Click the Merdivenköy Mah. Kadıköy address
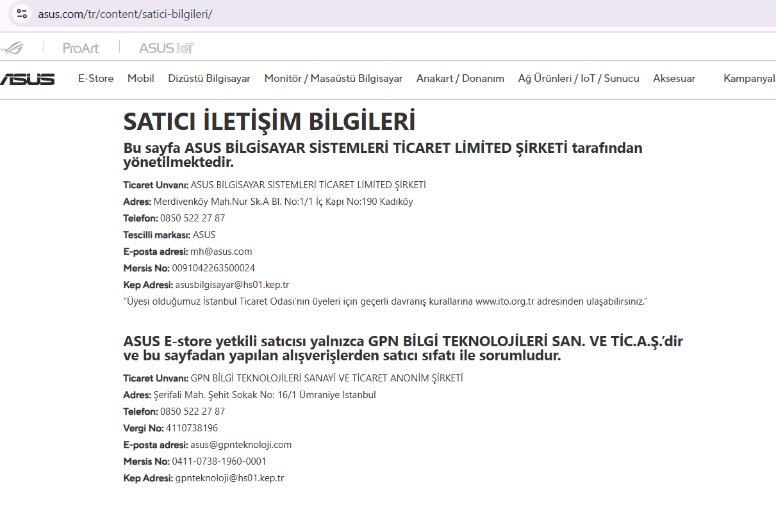776x528 pixels. click(283, 202)
